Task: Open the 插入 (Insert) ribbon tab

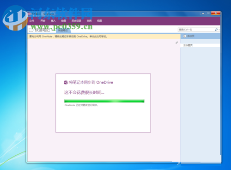Action: [x=53, y=21]
